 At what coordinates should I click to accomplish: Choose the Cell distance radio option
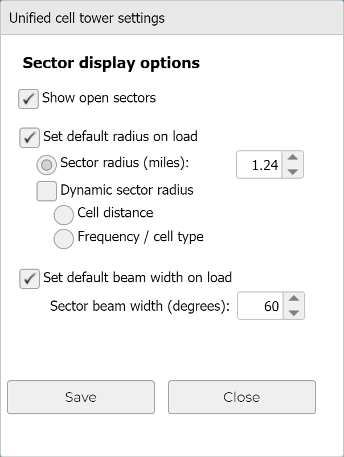(x=64, y=215)
